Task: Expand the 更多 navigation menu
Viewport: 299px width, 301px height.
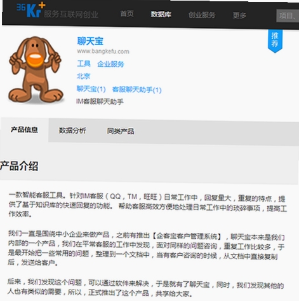Action: [x=239, y=15]
